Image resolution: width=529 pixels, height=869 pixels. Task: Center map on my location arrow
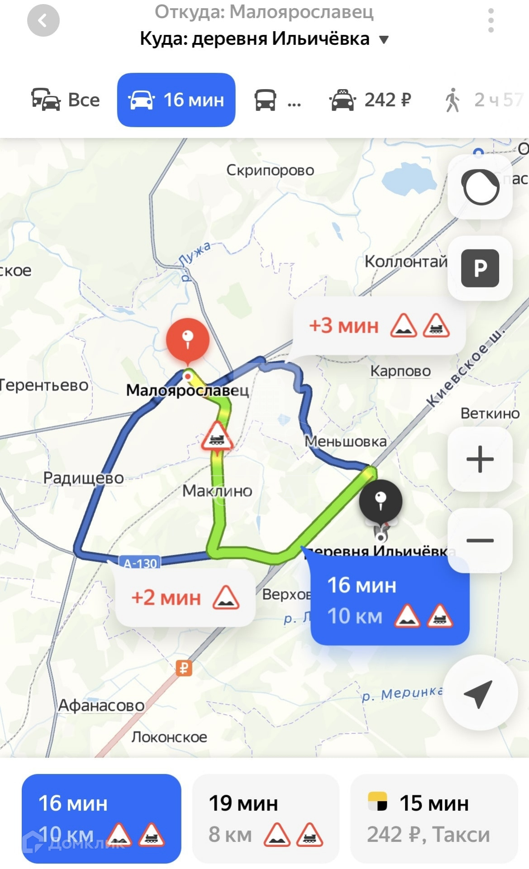pos(480,692)
